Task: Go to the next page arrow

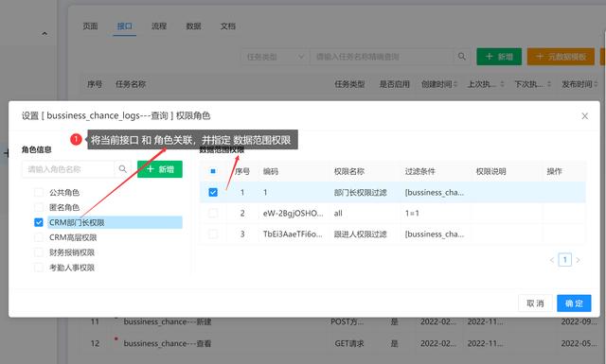Action: click(x=579, y=260)
